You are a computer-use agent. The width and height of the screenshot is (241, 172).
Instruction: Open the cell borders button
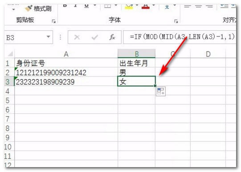108,6
